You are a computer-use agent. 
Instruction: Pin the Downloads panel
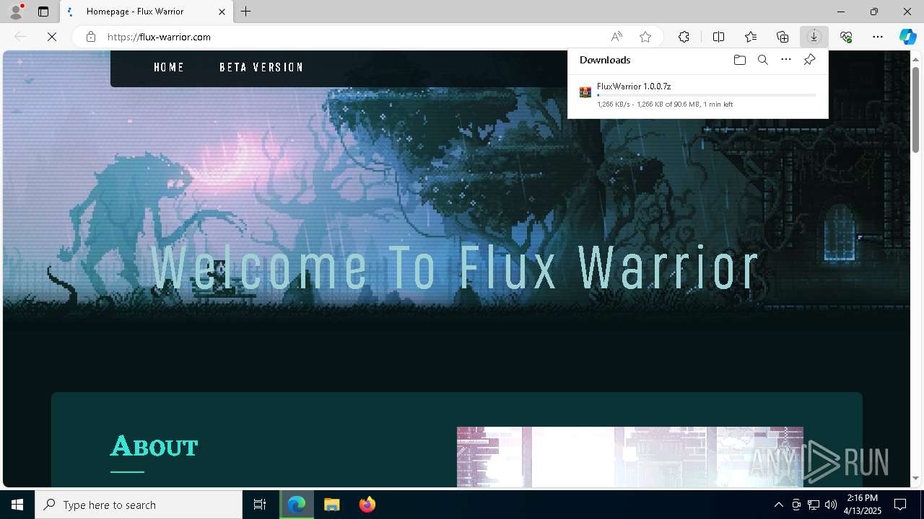pyautogui.click(x=809, y=60)
